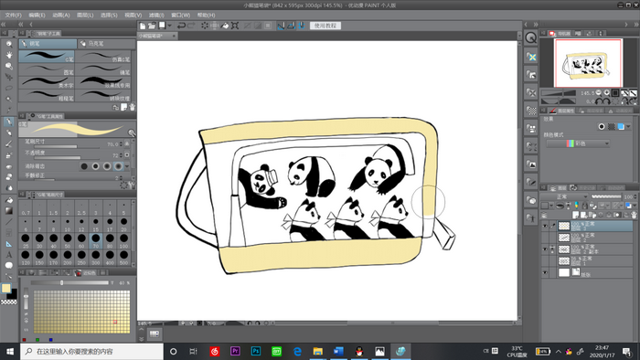Open the 图层(L) menu
The width and height of the screenshot is (640, 360).
point(85,16)
